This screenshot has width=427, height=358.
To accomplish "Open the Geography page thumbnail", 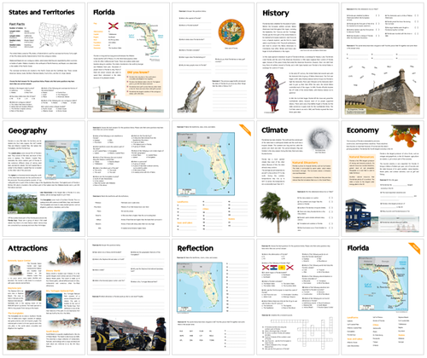I will click(x=44, y=178).
